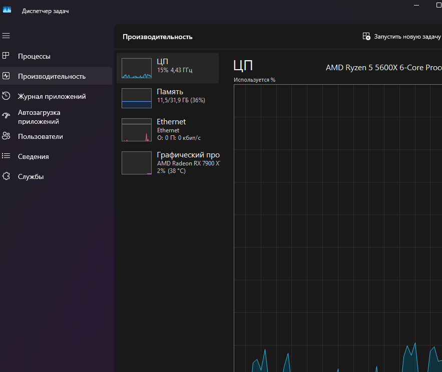Click the ЦП mini graph thumbnail
Screen dimensions: 442x372
pos(136,68)
